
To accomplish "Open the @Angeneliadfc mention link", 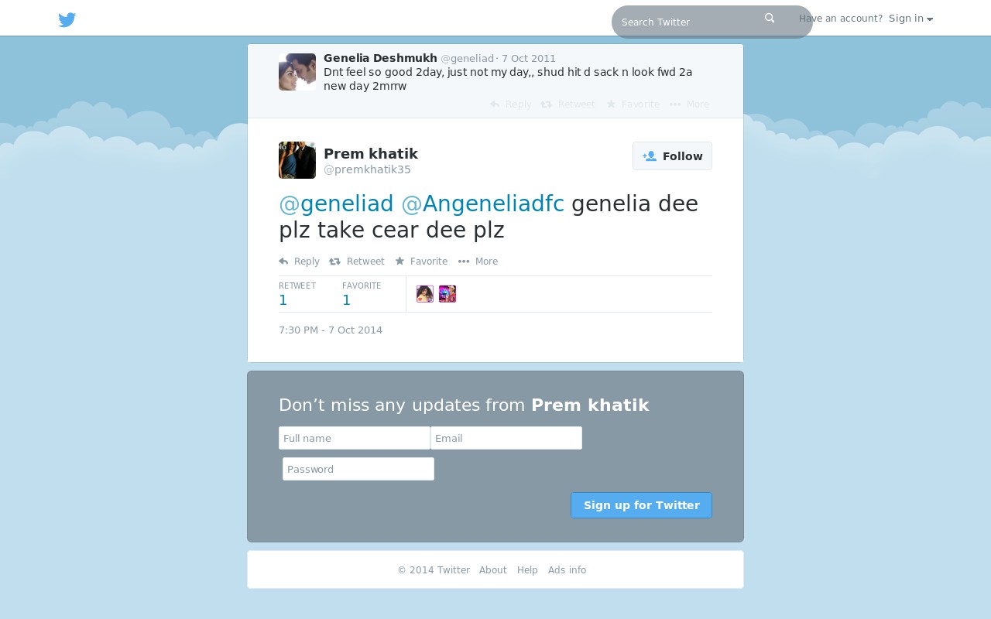I will tap(482, 203).
